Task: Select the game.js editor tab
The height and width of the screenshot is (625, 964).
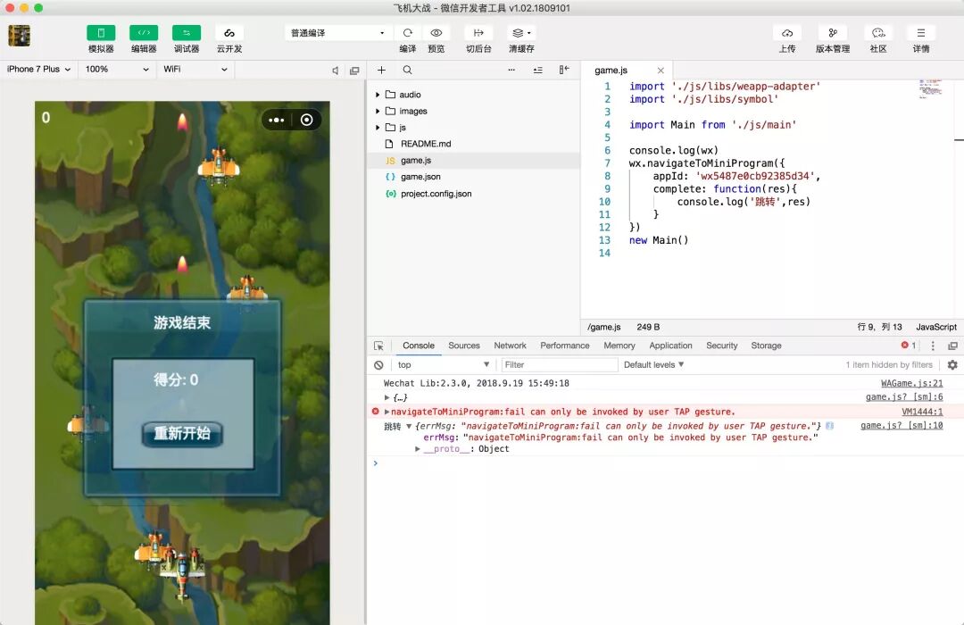Action: (627, 71)
